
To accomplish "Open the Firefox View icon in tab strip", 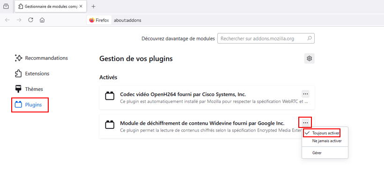I will click(6, 7).
